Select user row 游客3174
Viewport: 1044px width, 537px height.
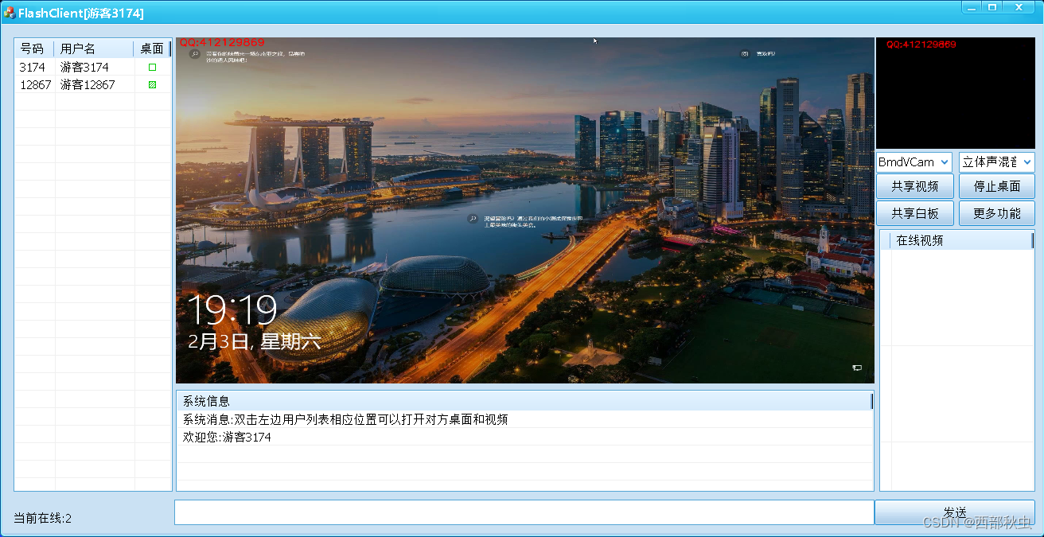pyautogui.click(x=93, y=68)
